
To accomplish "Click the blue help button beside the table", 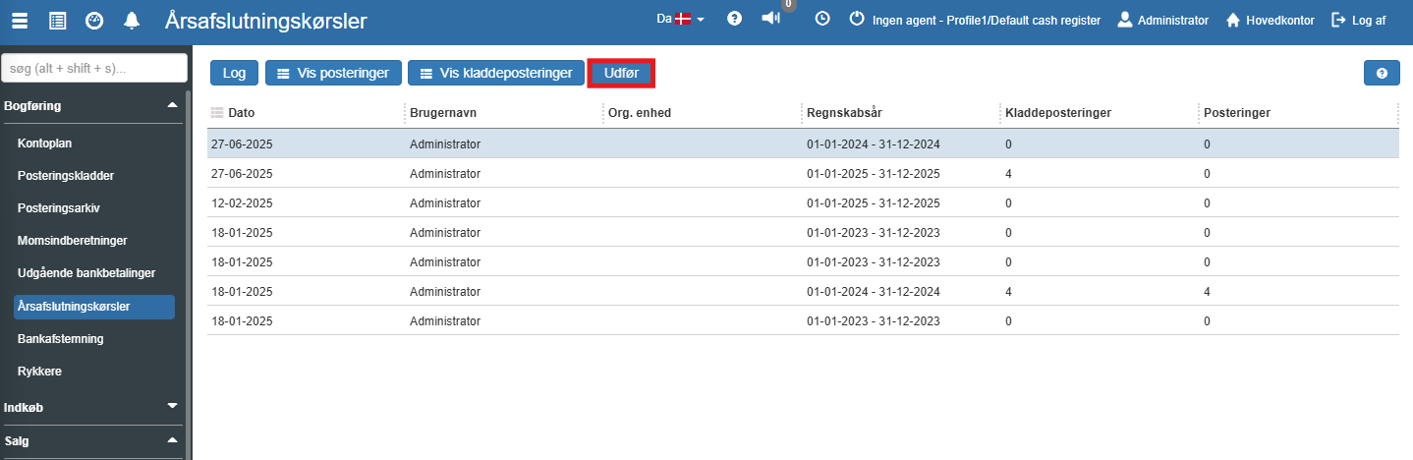I will [x=1382, y=73].
